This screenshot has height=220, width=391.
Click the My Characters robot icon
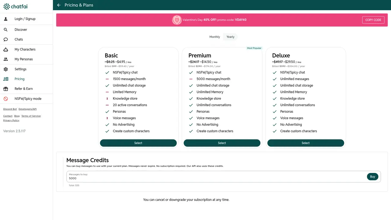[5, 50]
